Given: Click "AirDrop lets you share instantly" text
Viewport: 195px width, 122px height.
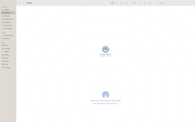Looking at the screenshot, I should (106, 100).
